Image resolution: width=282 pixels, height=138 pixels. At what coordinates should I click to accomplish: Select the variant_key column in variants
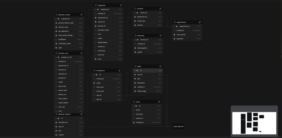point(148,21)
